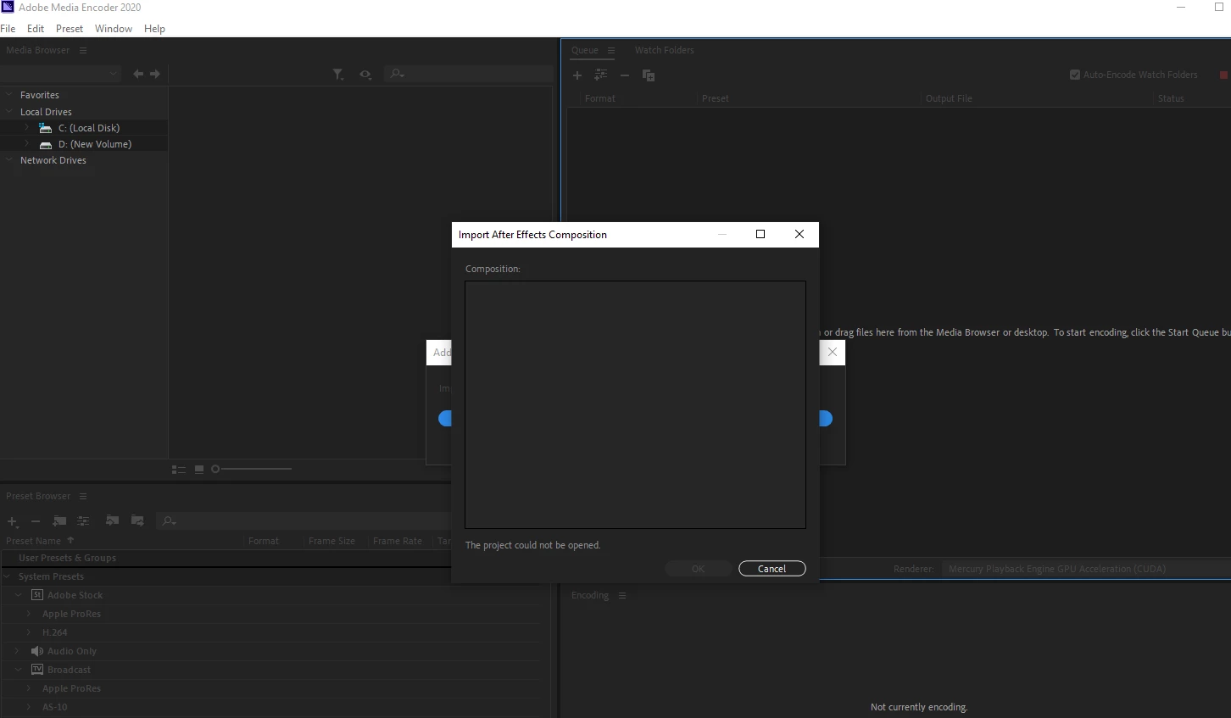Expand the AS-10 preset folder

(x=29, y=707)
